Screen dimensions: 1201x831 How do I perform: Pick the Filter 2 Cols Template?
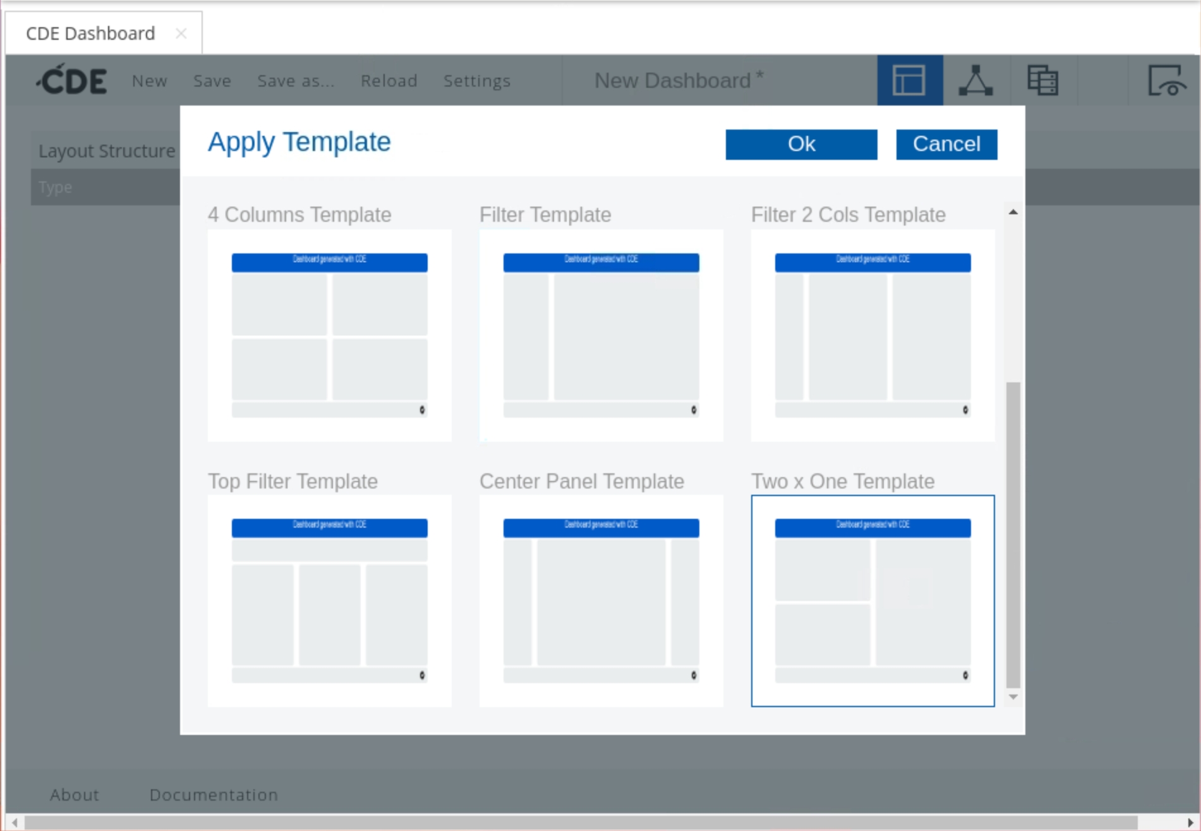tap(872, 335)
